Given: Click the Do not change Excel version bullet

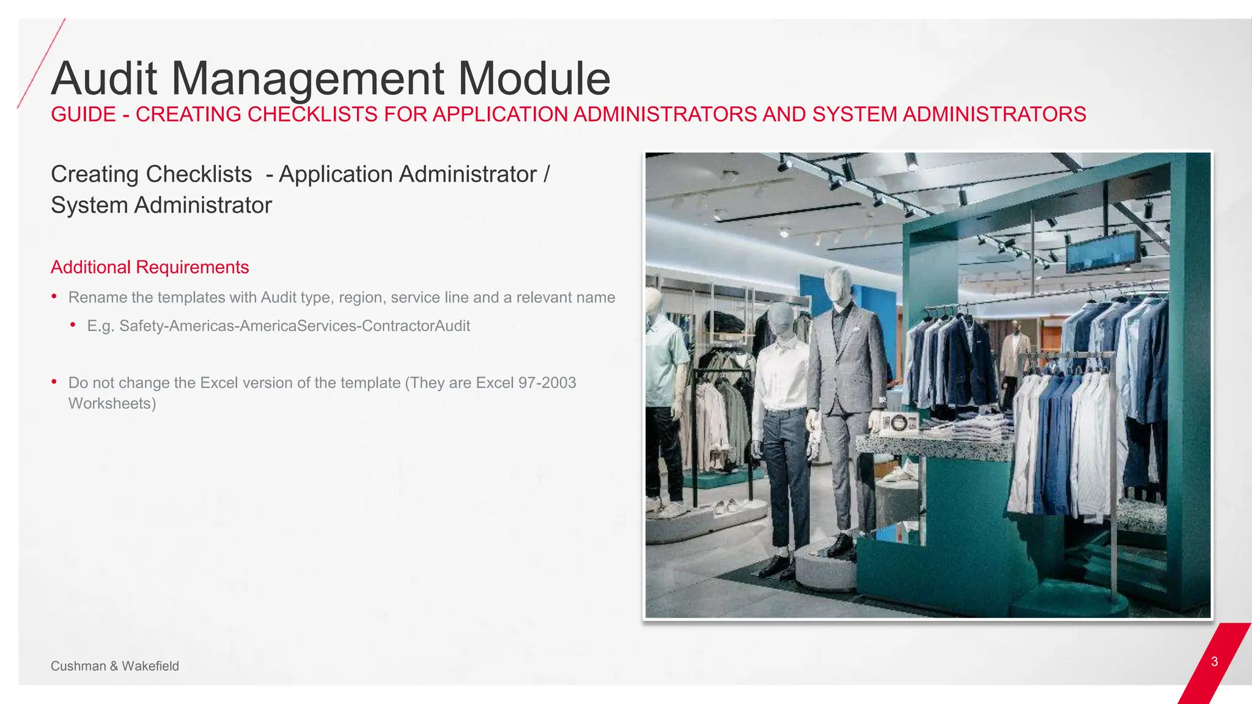Looking at the screenshot, I should pos(322,383).
